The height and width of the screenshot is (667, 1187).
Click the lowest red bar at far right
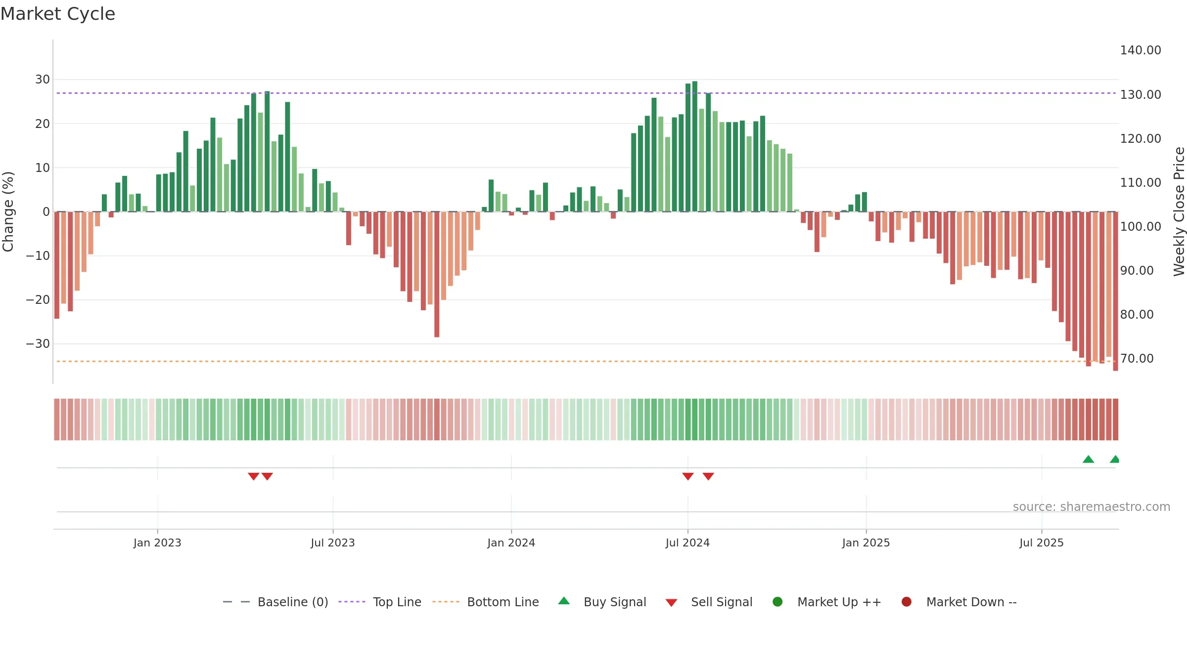click(1115, 291)
